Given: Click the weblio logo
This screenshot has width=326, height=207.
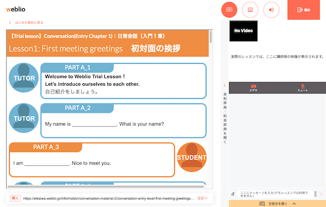Looking at the screenshot, I should point(16,9).
